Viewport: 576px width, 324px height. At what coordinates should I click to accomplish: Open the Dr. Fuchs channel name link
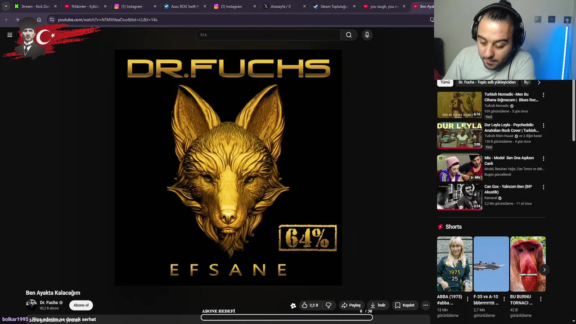(49, 302)
